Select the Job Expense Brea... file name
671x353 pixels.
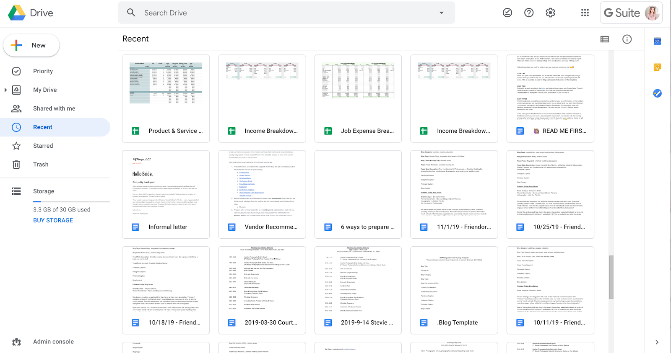pyautogui.click(x=367, y=131)
